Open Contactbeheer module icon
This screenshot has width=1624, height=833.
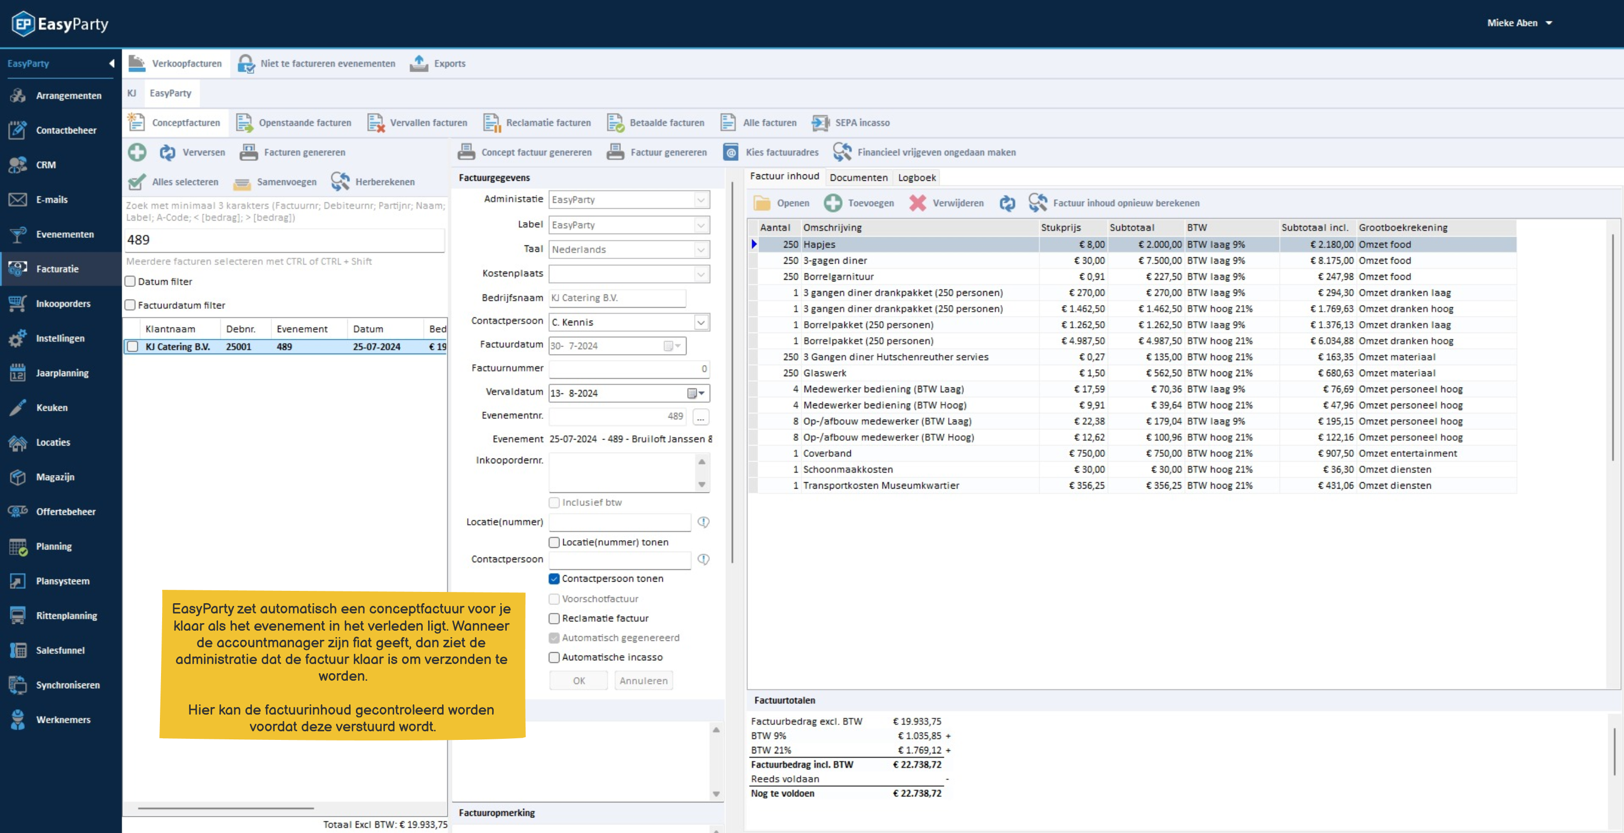click(17, 130)
